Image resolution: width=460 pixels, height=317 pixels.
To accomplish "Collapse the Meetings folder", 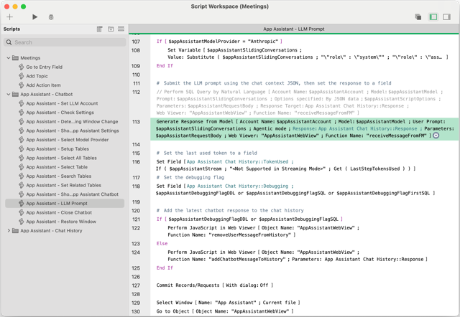I will tap(9, 58).
